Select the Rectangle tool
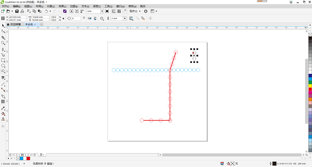The image size is (312, 167). click(3, 60)
